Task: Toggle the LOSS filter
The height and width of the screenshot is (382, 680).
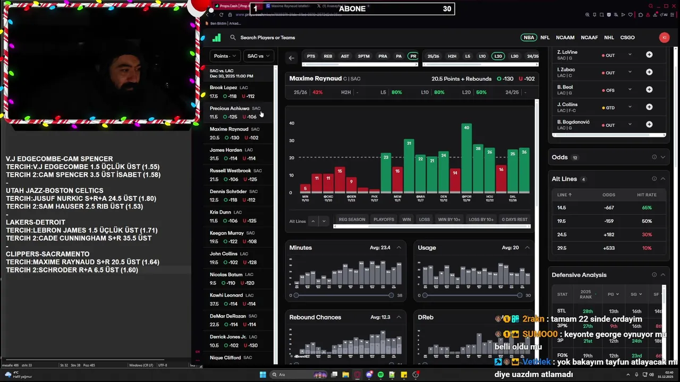Action: tap(424, 220)
